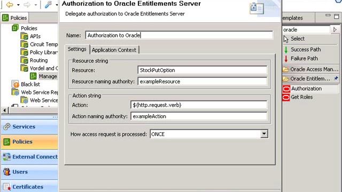
Task: Click the Users section icon
Action: point(7,172)
